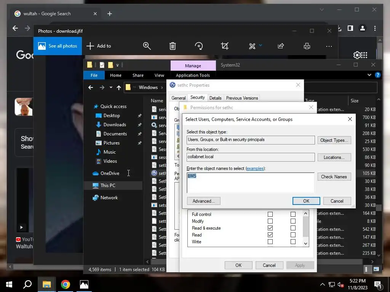Click the zoom magnifier icon in Photos

pyautogui.click(x=147, y=46)
